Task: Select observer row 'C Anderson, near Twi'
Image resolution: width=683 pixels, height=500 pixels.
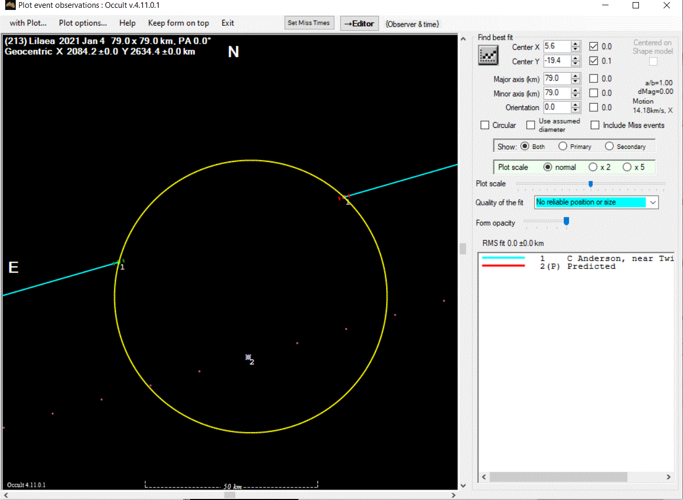Action: pos(577,258)
